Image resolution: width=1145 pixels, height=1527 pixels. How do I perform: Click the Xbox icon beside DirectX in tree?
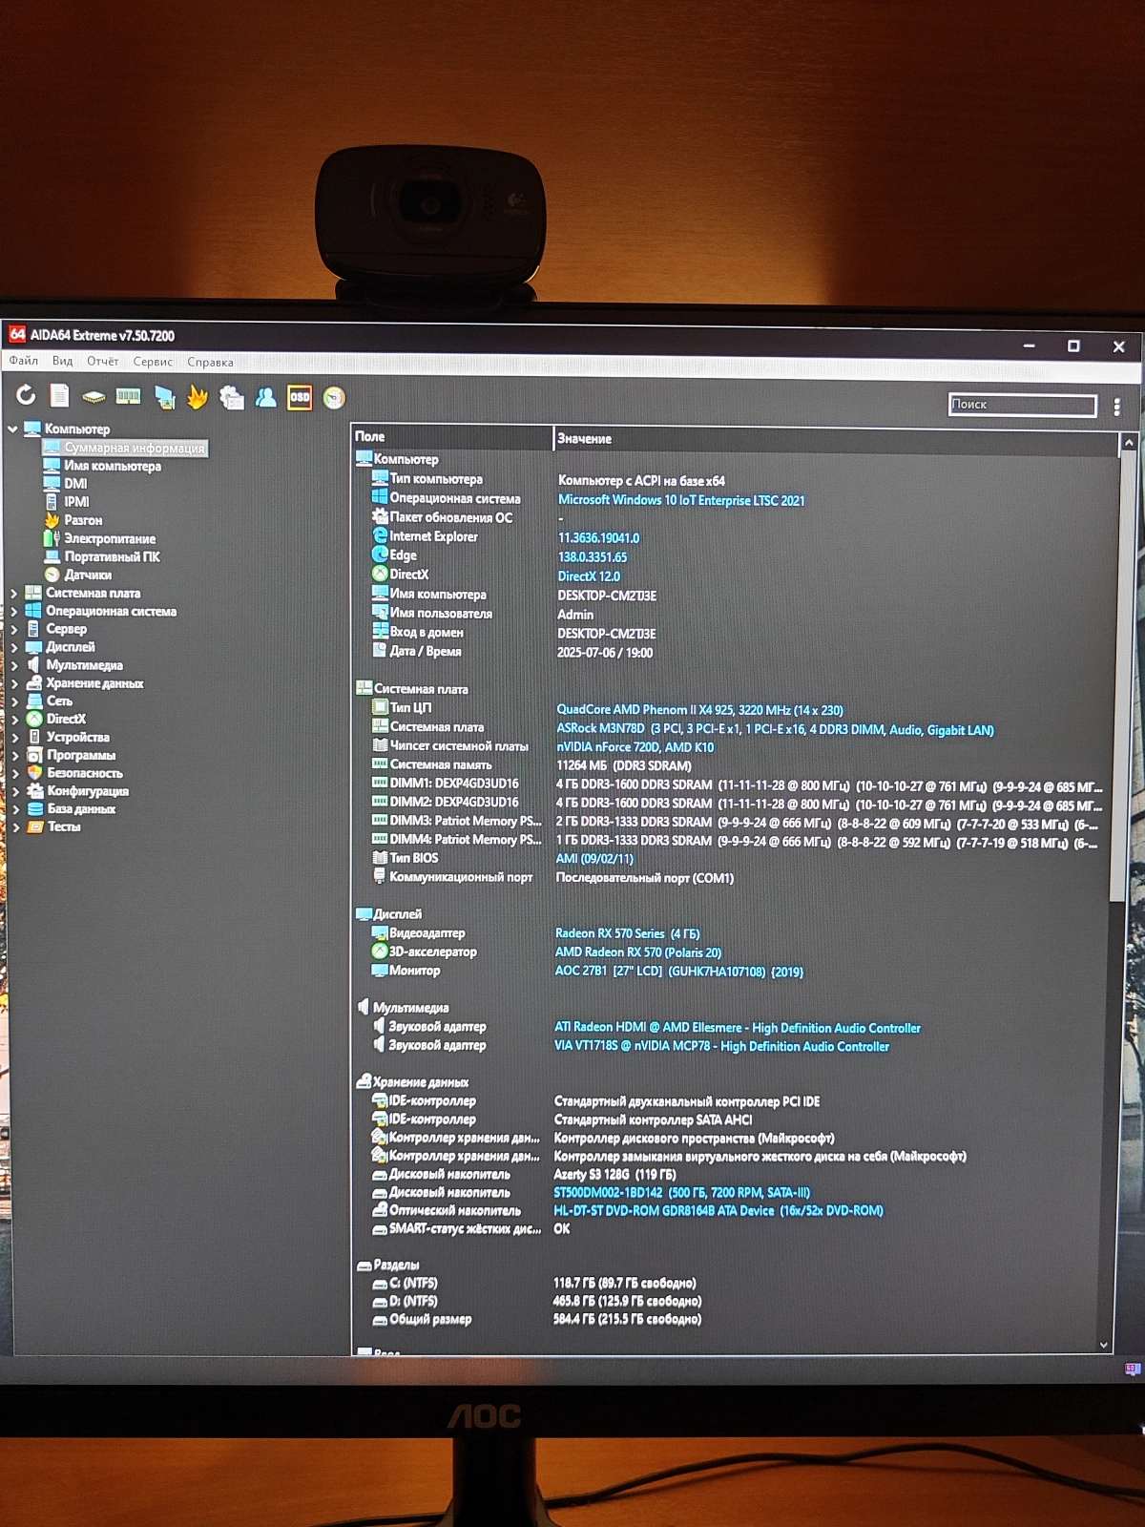(x=34, y=719)
